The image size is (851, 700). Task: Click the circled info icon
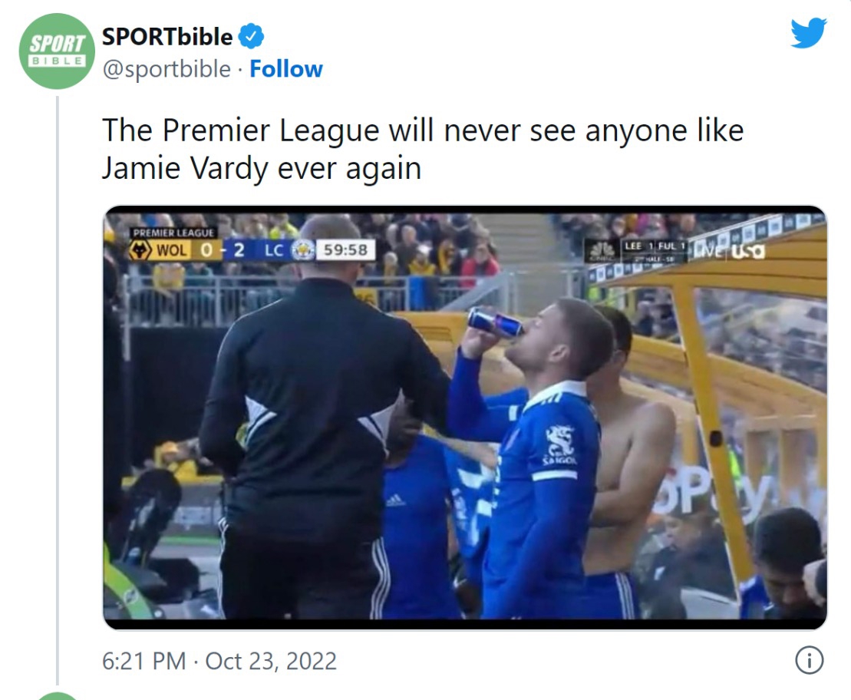tap(810, 660)
